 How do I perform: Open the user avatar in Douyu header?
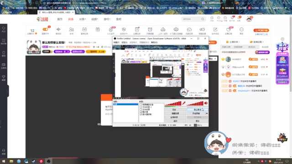249,19
